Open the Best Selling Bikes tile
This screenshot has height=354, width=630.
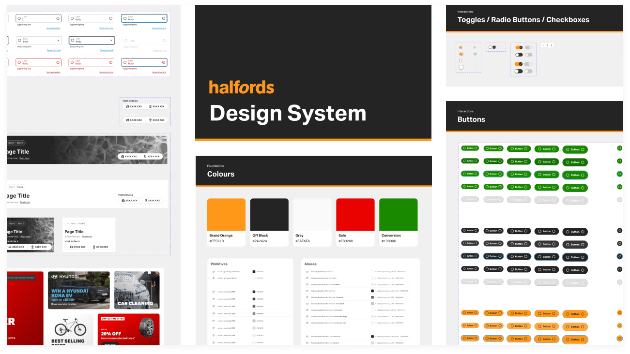point(71,330)
